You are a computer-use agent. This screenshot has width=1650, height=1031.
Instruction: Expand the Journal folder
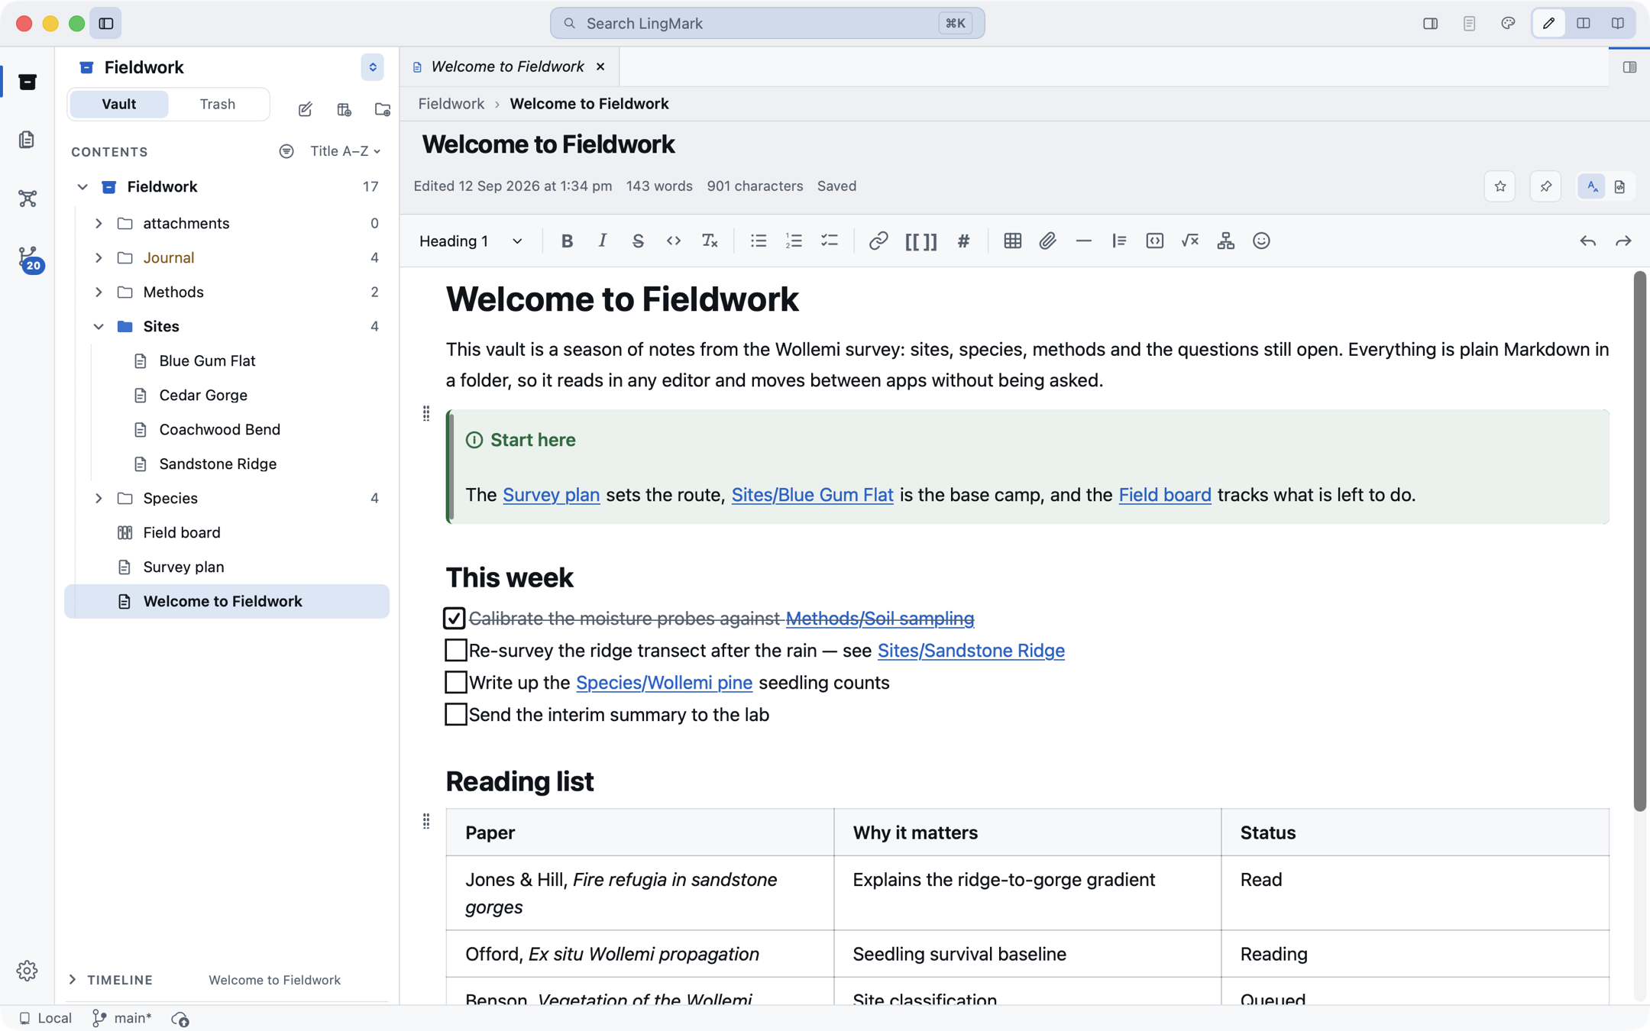tap(99, 257)
